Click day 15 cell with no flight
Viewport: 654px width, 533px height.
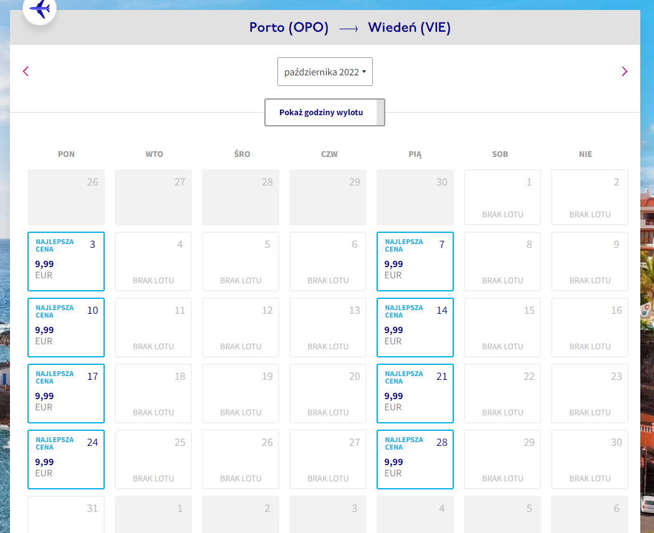coord(502,328)
